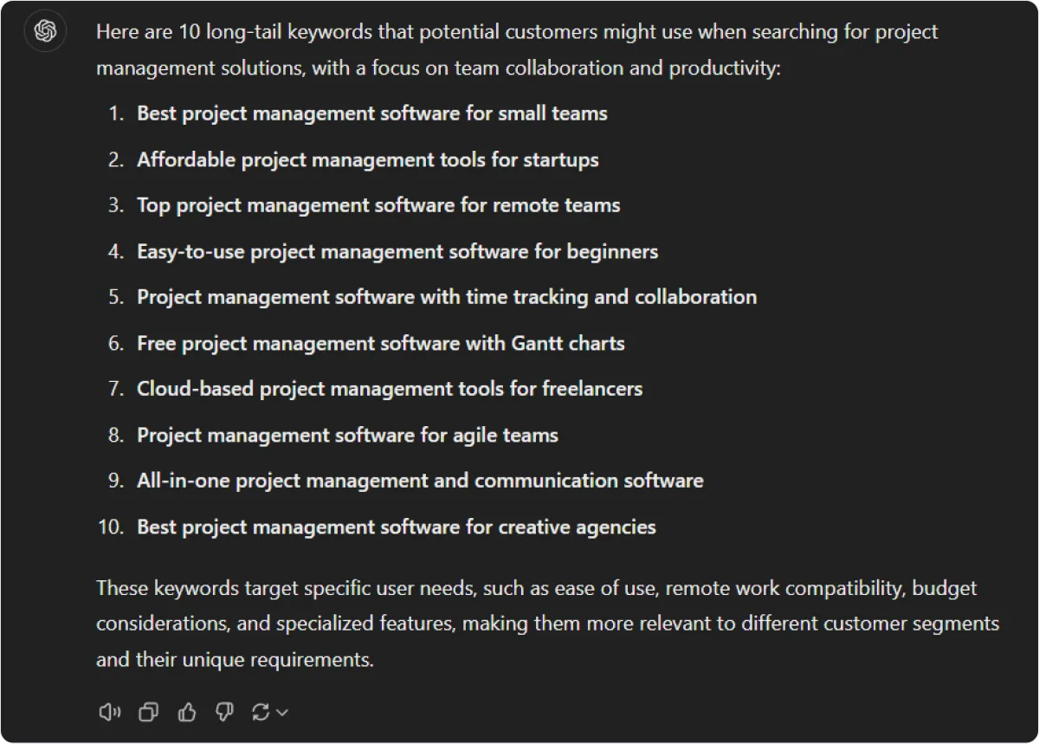Image resolution: width=1039 pixels, height=744 pixels.
Task: Select 'Affordable project management tools for startups' text
Action: coord(368,160)
